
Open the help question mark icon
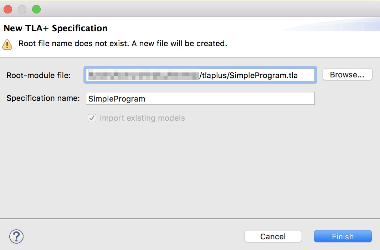click(16, 237)
